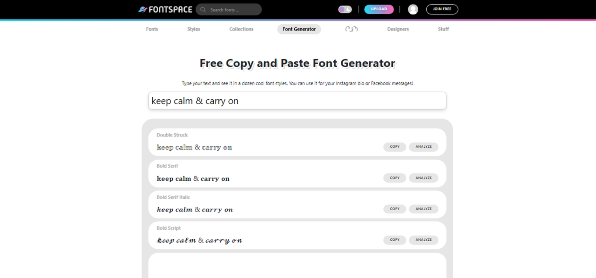Viewport: 596px width, 278px height.
Task: Browse the Collections page
Action: pyautogui.click(x=241, y=29)
